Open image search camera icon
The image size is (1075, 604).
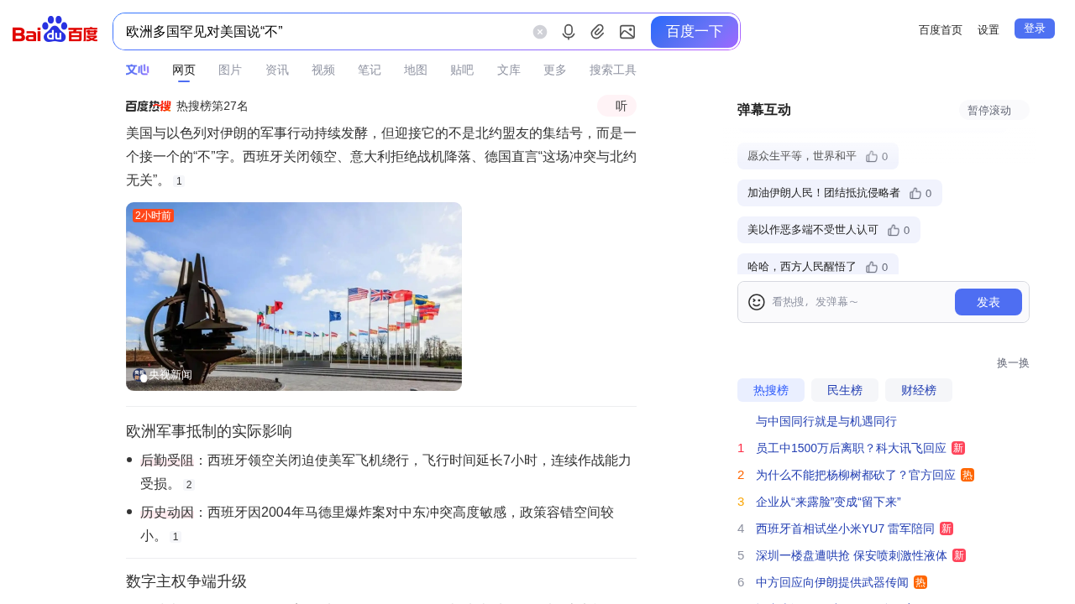click(x=627, y=32)
